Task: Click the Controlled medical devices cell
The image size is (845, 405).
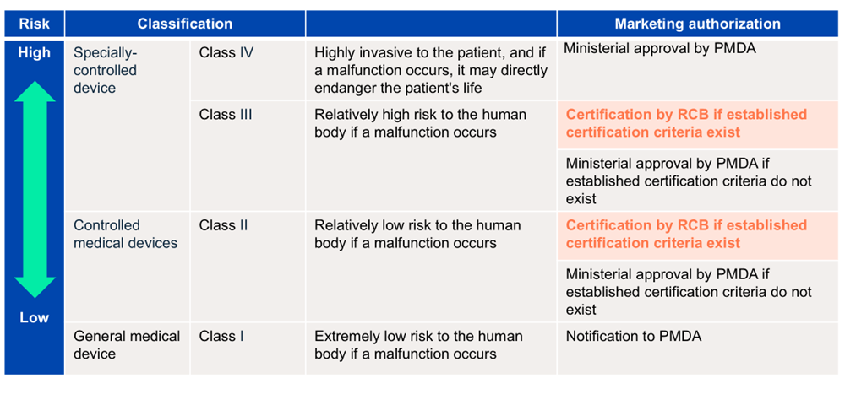Action: click(x=128, y=267)
